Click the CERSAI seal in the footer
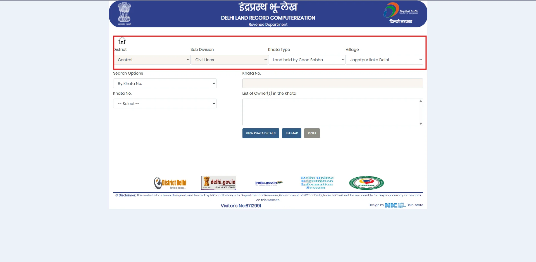The image size is (536, 262). point(366,183)
